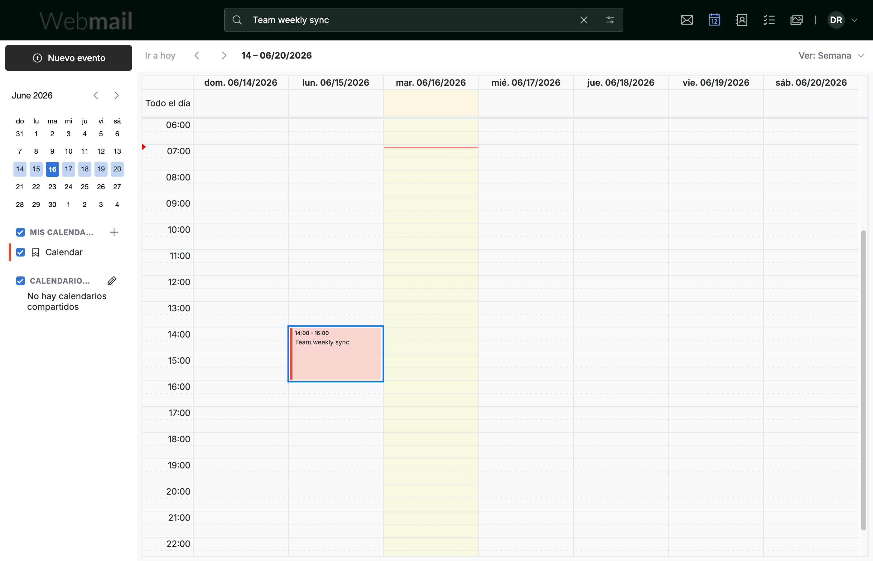The image size is (873, 561).
Task: Click the search magnifier icon
Action: 237,20
